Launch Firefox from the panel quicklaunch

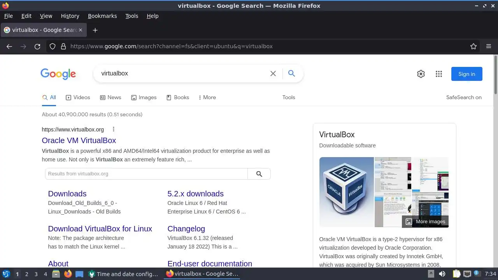(x=68, y=274)
